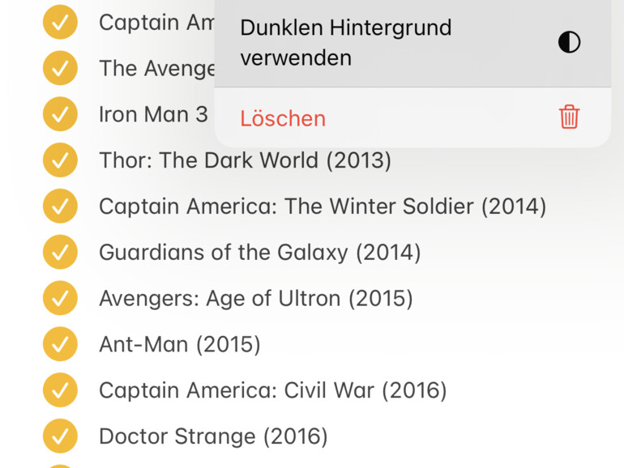The image size is (624, 468).
Task: Click the Guardians of the Galaxy text line
Action: click(259, 253)
